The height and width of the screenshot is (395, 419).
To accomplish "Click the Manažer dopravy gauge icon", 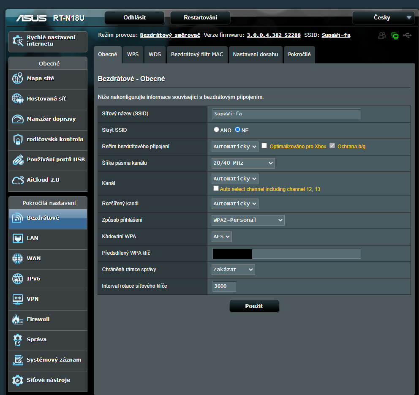I will (18, 119).
